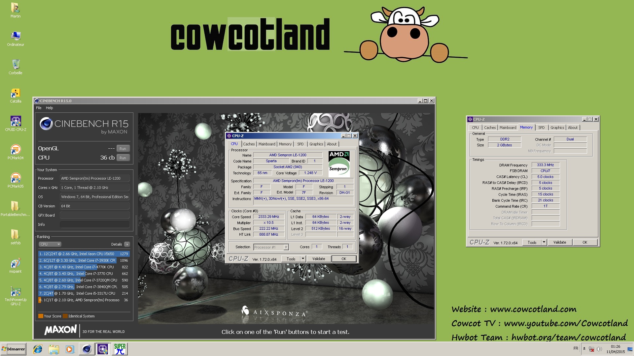The width and height of the screenshot is (634, 356).
Task: Select the i7-3930K ranking entry
Action: tap(84, 260)
